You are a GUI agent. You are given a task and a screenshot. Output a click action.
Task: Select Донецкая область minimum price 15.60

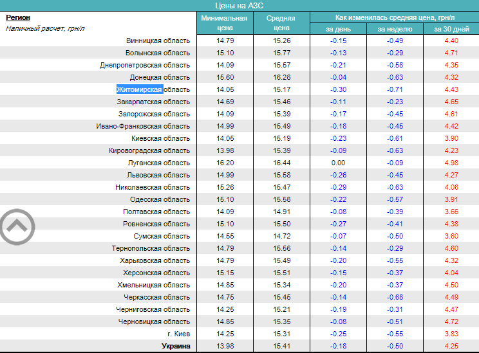tap(225, 77)
